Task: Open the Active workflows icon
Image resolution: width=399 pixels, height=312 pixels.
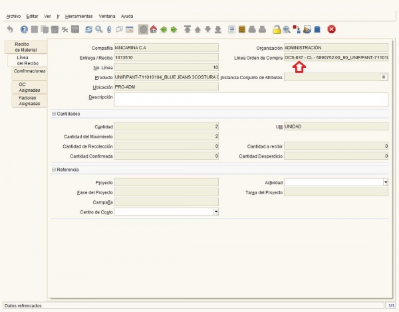Action: pos(297,29)
